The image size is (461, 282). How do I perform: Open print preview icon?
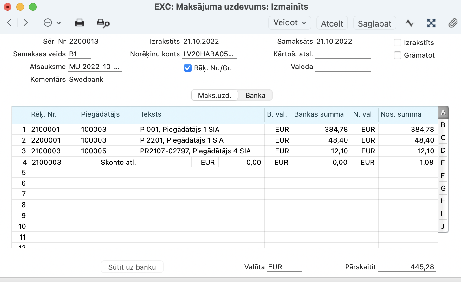coord(103,23)
